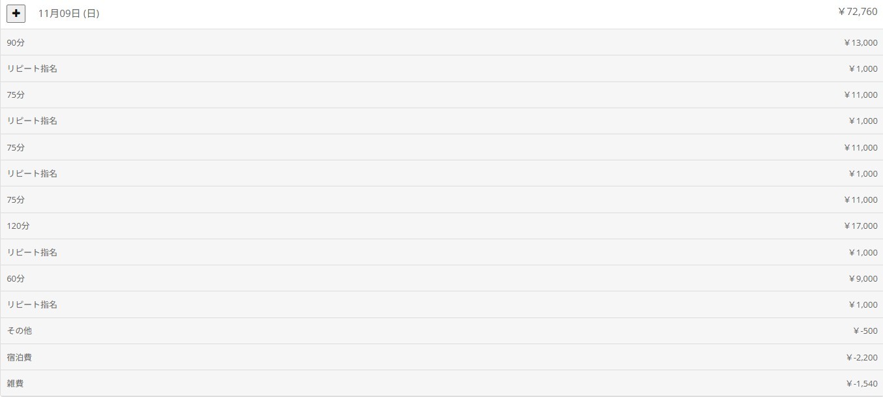Select the その他 row label
The height and width of the screenshot is (397, 883).
(x=20, y=331)
